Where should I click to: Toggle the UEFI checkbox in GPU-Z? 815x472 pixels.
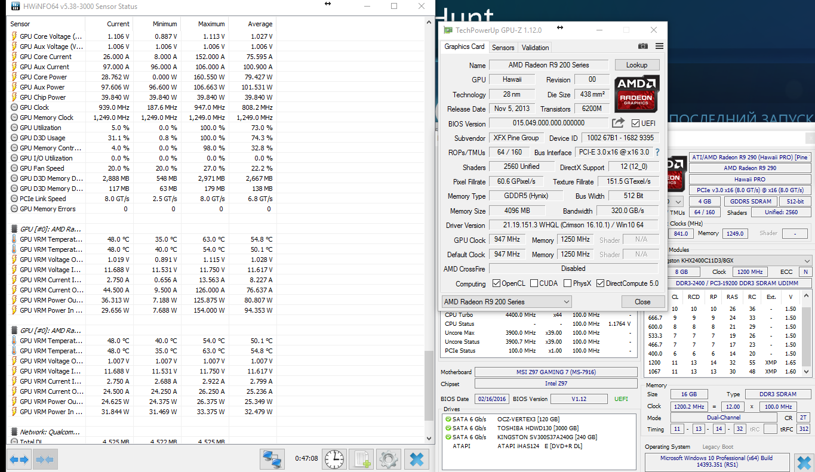point(636,124)
